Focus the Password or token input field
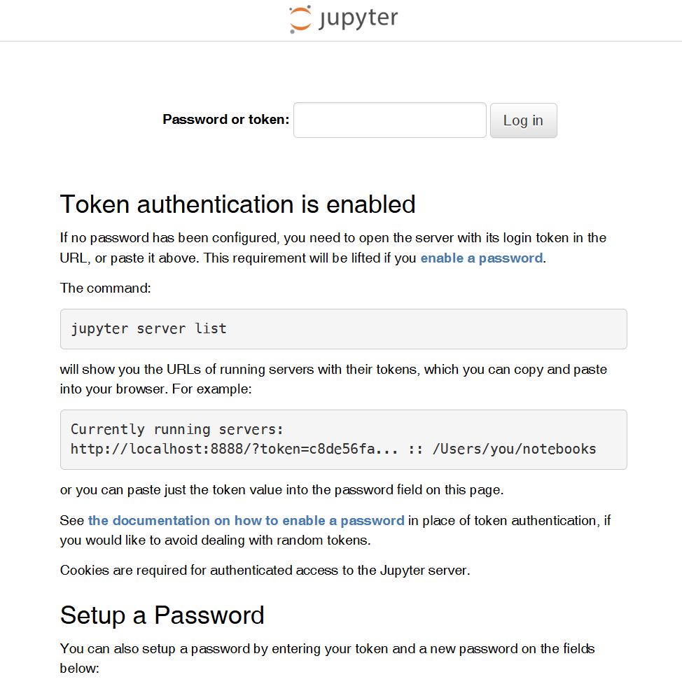The image size is (682, 684). (389, 120)
